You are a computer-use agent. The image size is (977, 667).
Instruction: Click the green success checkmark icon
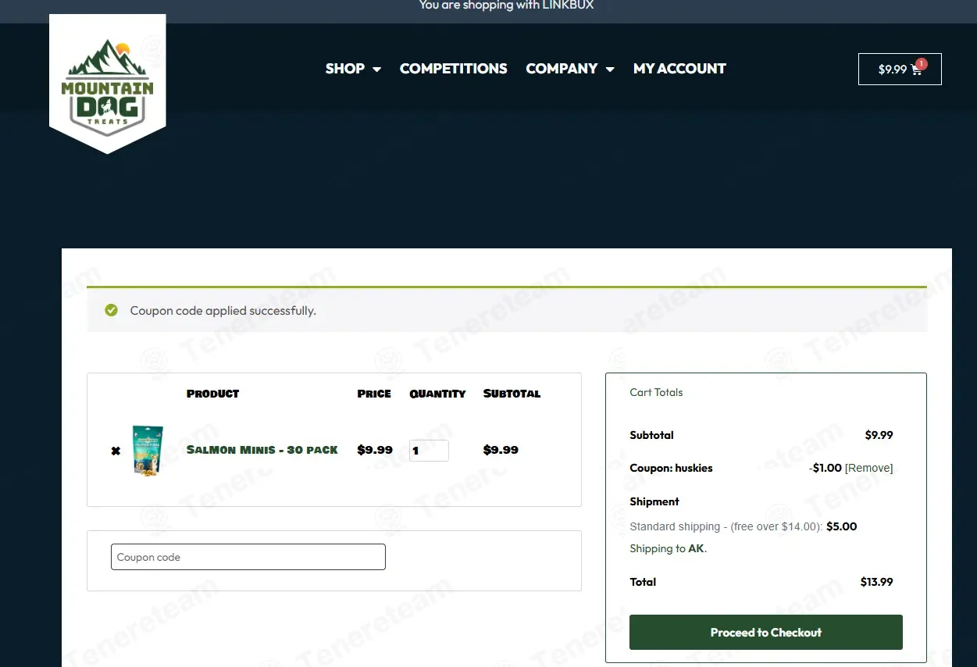111,311
